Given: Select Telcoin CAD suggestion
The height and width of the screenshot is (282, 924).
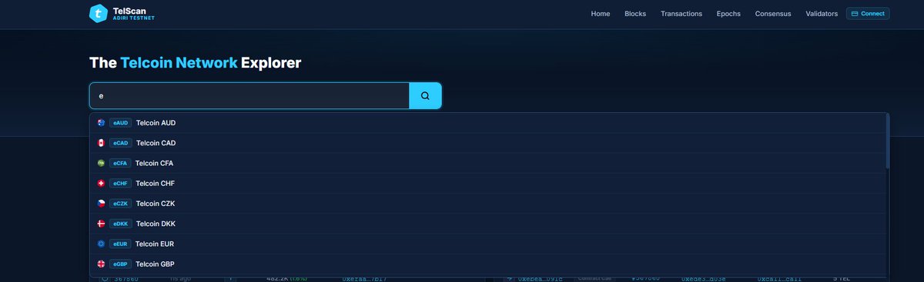Looking at the screenshot, I should tap(488, 143).
